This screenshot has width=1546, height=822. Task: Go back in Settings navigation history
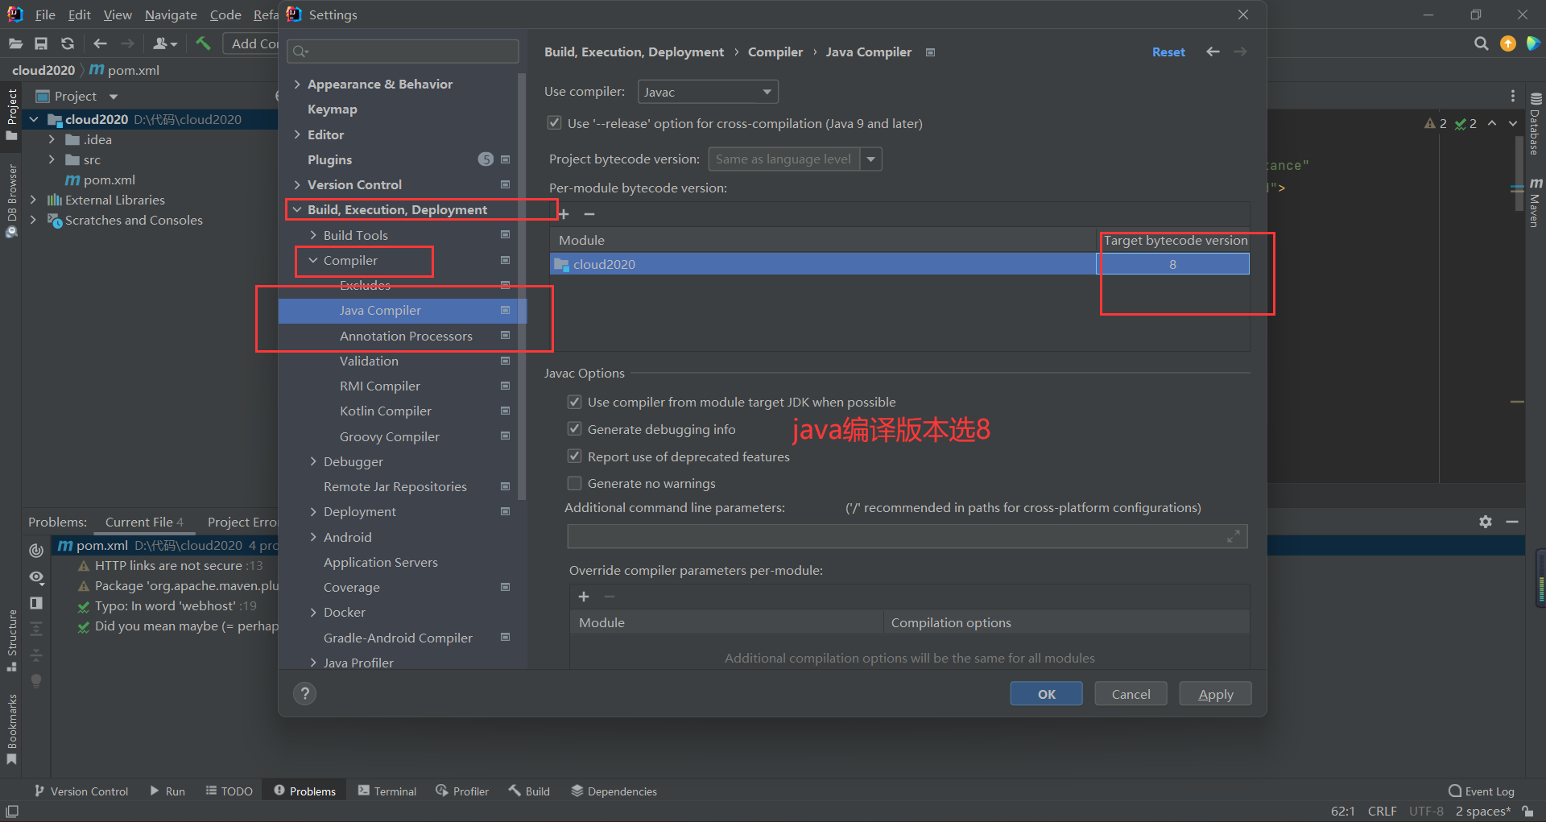1213,52
